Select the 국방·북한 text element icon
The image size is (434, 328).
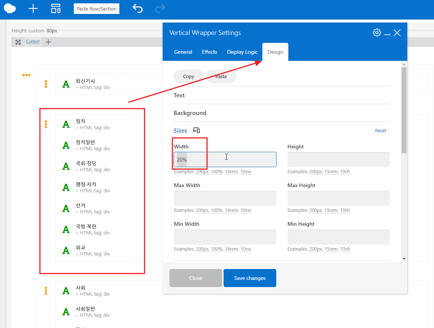(x=66, y=229)
